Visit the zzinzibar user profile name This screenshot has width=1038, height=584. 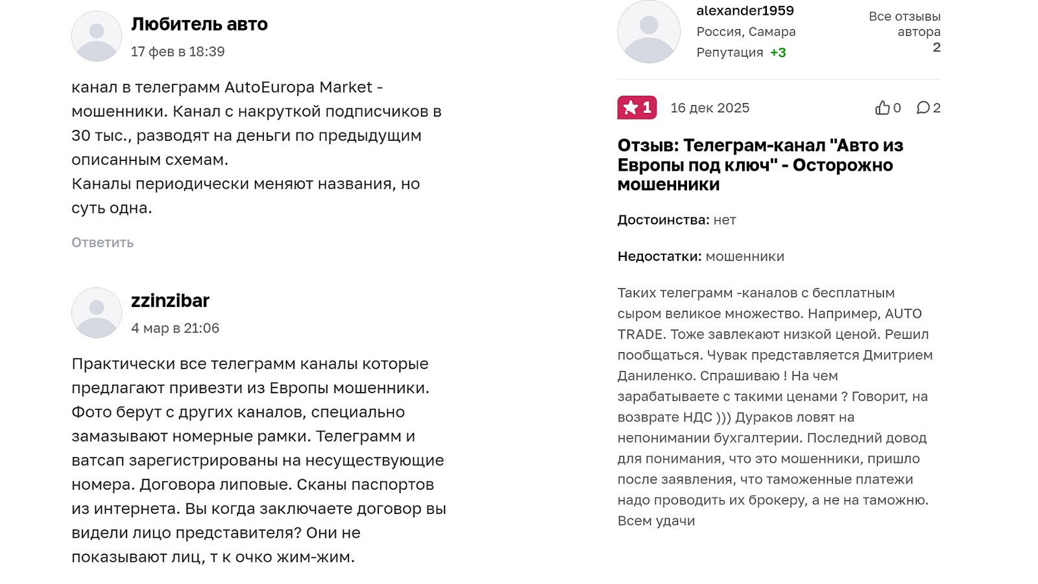click(x=170, y=300)
